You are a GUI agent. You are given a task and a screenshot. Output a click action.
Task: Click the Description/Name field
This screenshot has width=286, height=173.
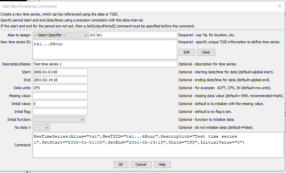pyautogui.click(x=105, y=64)
